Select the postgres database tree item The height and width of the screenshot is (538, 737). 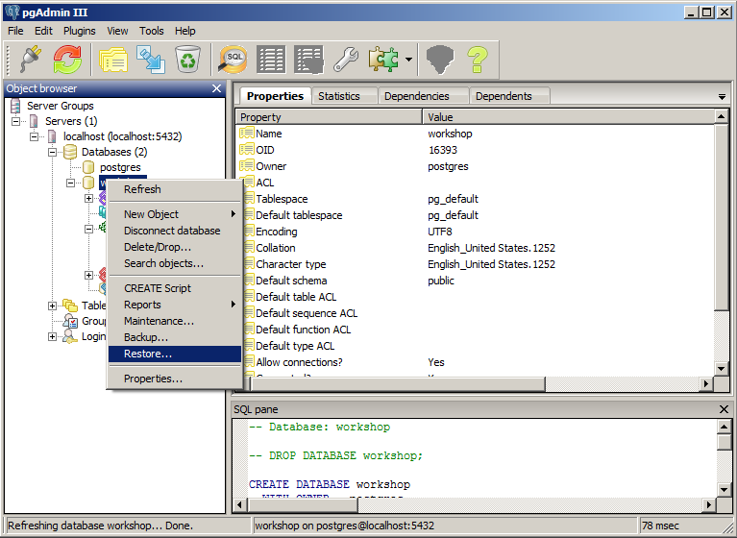[x=120, y=167]
